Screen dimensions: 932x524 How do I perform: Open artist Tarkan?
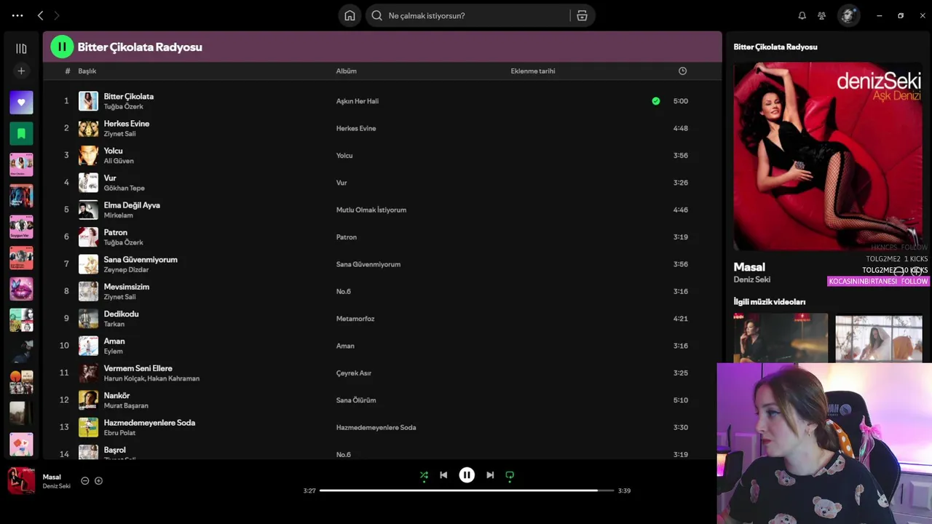coord(114,325)
